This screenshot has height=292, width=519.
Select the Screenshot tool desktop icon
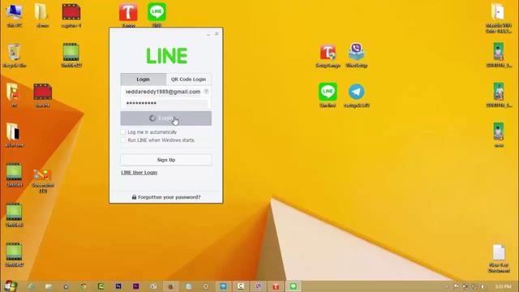point(42,180)
